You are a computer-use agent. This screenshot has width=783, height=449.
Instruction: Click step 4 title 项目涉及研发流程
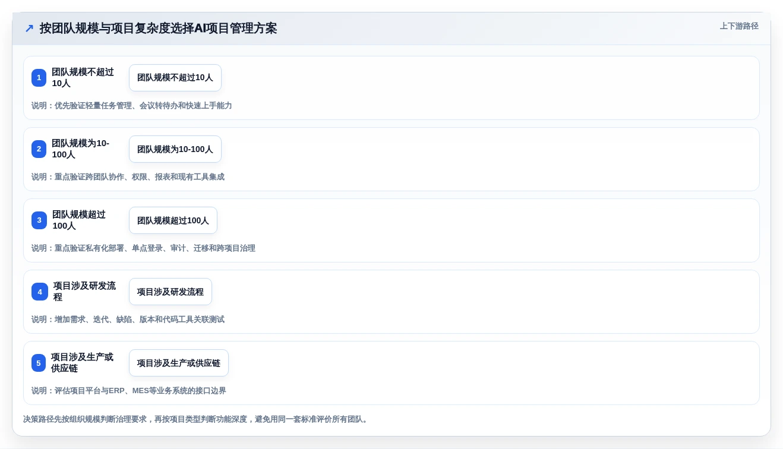(x=85, y=292)
